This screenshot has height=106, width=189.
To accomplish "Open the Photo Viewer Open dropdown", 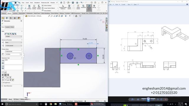I will pyautogui.click(x=136, y=4).
